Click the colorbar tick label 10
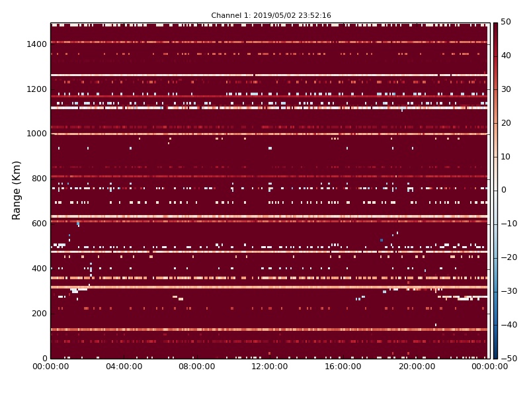Screen dimensions: 529x397 pyautogui.click(x=506, y=157)
